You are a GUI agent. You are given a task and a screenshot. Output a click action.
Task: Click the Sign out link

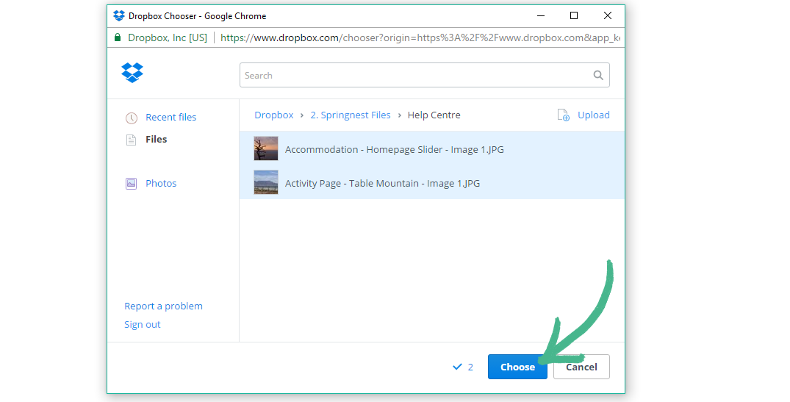[x=143, y=325]
